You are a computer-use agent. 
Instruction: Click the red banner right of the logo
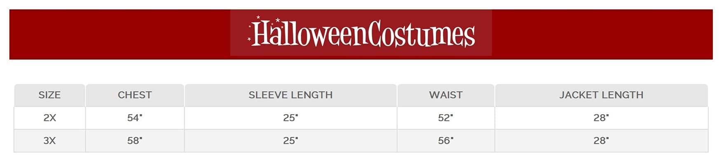pos(602,35)
